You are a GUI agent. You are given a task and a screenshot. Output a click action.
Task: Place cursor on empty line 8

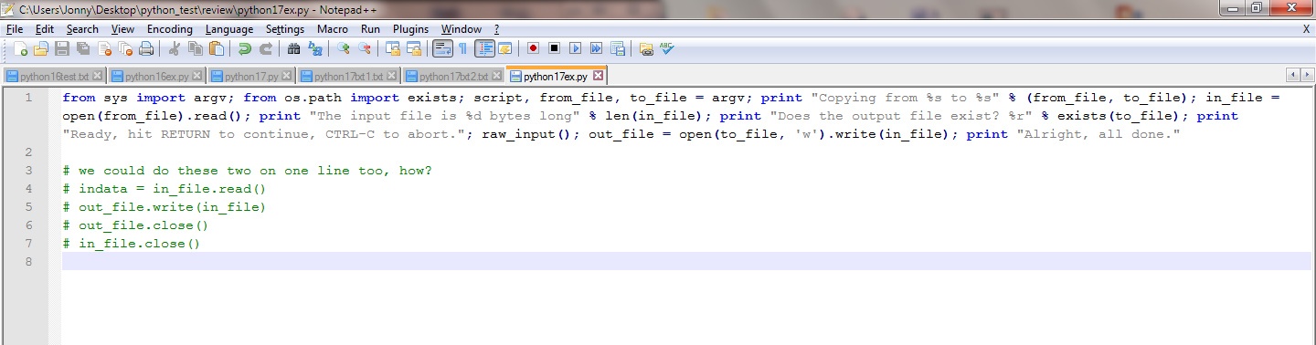[686, 262]
